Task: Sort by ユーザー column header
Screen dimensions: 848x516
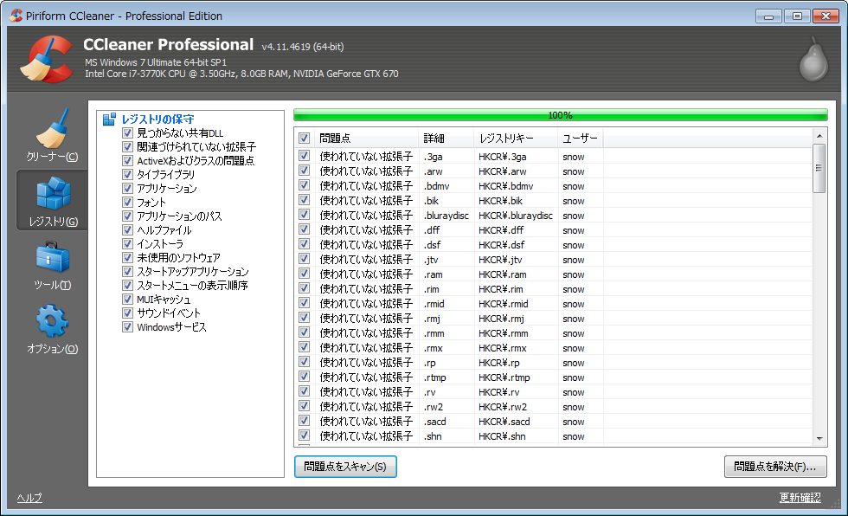Action: coord(581,138)
